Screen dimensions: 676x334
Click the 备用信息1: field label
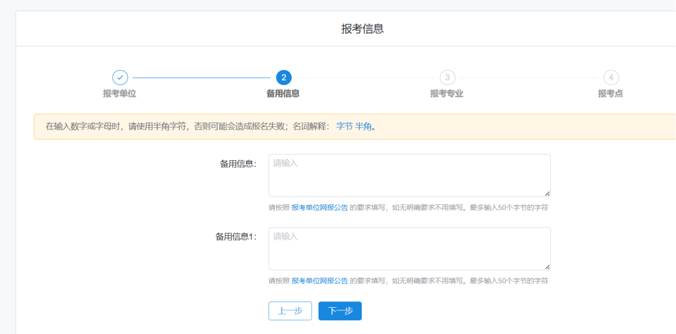236,237
